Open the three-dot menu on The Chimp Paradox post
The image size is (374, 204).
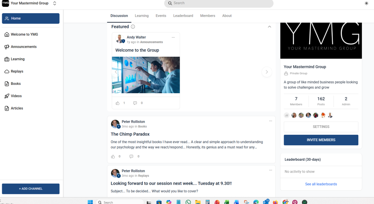point(270,121)
